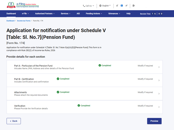This screenshot has width=174, height=130.
Task: Reset font size with default A icon
Action: point(122,6)
